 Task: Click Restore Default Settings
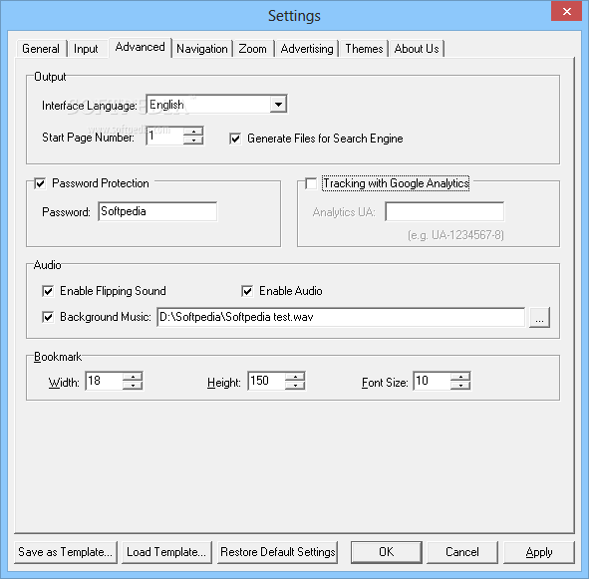(x=278, y=552)
